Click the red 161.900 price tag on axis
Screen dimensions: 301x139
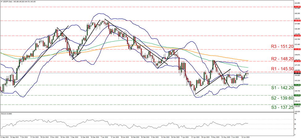pos(296,6)
